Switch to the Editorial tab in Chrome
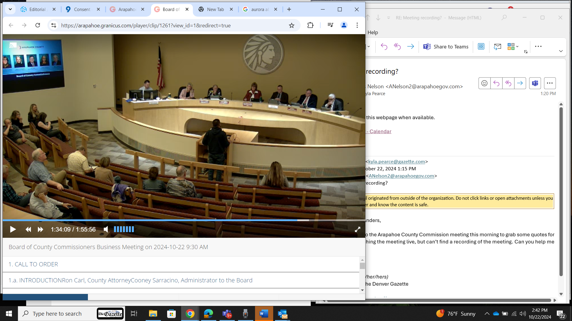The height and width of the screenshot is (321, 572). click(38, 10)
